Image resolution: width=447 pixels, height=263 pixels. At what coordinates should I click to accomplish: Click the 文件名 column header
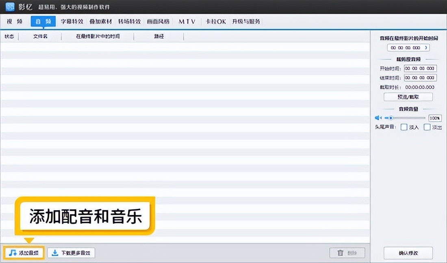pos(40,37)
